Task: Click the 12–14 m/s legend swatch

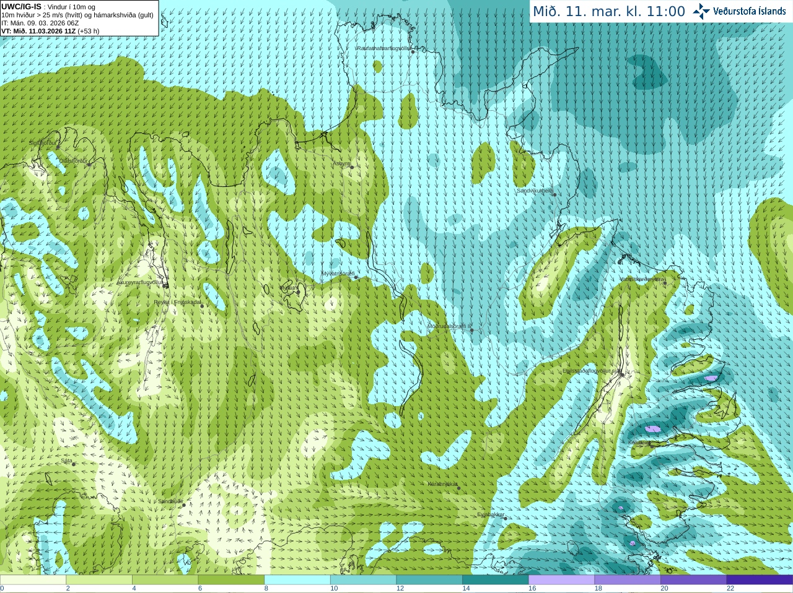Action: tap(429, 580)
